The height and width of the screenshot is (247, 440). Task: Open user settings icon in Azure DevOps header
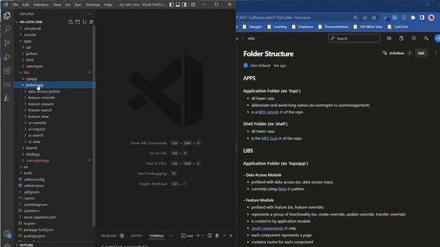point(426,38)
